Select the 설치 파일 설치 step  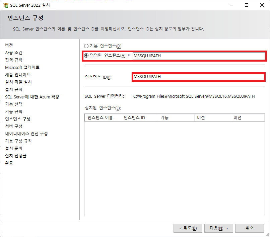click(x=18, y=82)
